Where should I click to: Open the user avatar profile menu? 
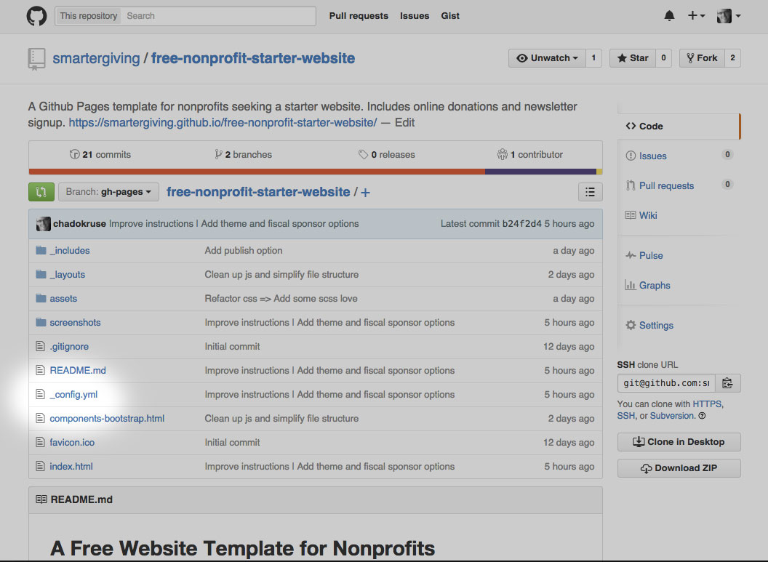click(728, 16)
